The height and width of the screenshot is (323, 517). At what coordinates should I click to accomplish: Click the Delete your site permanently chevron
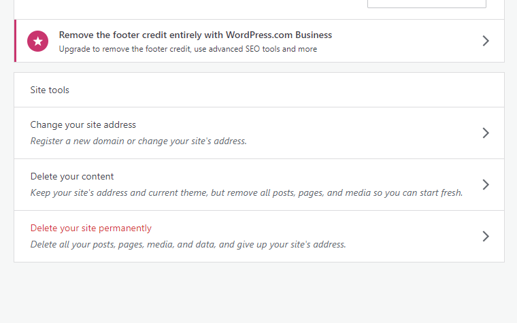[485, 237]
